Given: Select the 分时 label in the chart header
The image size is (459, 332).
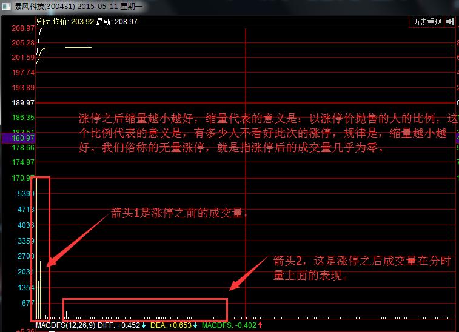Looking at the screenshot, I should (x=43, y=22).
